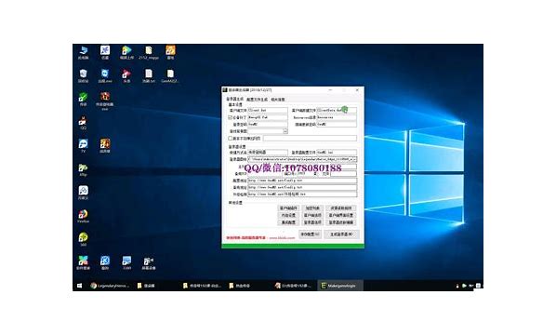Image resolution: width=556 pixels, height=335 pixels.
Task: Switch to Makegamelogin taskbar item
Action: [x=340, y=286]
